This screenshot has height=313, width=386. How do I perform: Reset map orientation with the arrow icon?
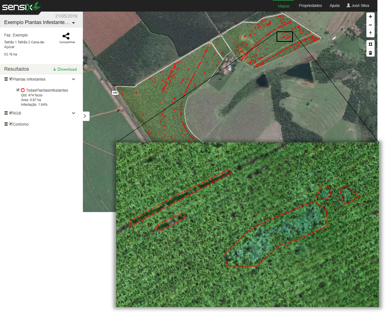[x=370, y=33]
